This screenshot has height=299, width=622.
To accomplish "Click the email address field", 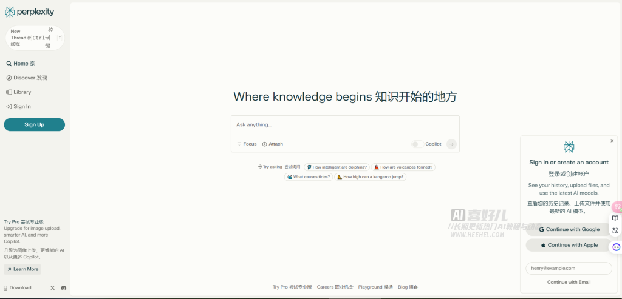I will (x=569, y=269).
